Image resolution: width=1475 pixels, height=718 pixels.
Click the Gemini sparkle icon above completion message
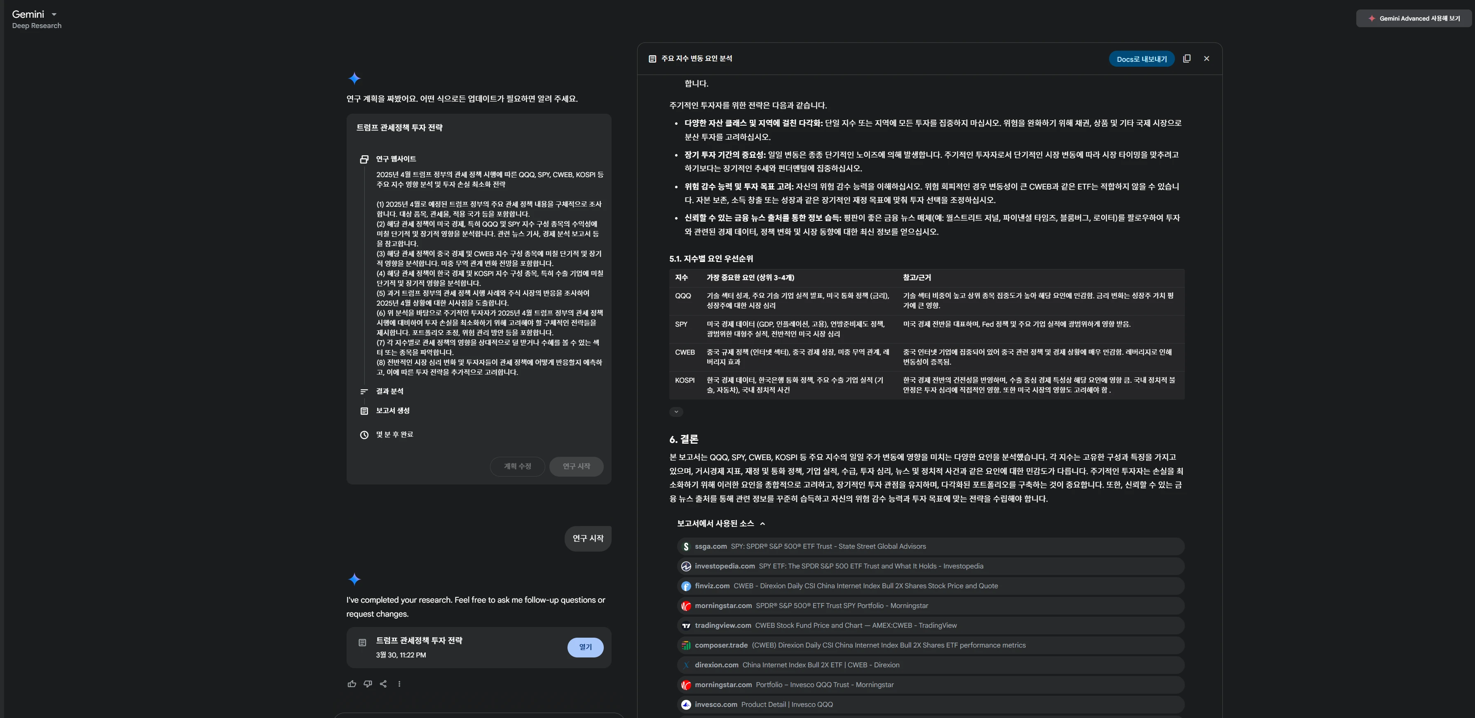[x=354, y=580]
